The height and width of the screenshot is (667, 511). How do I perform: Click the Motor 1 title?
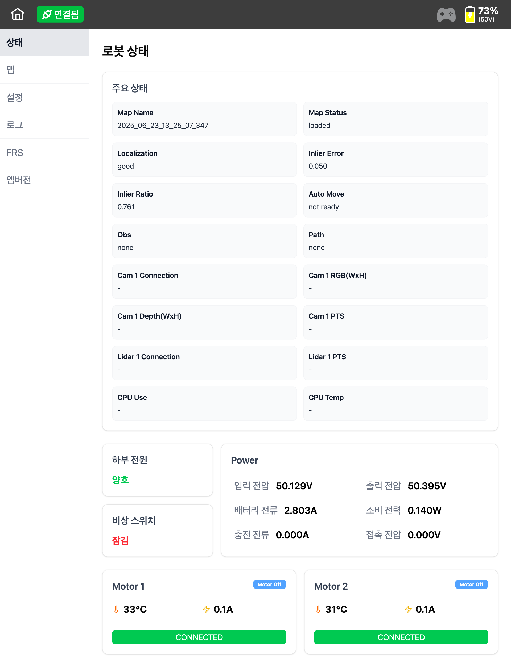[128, 586]
